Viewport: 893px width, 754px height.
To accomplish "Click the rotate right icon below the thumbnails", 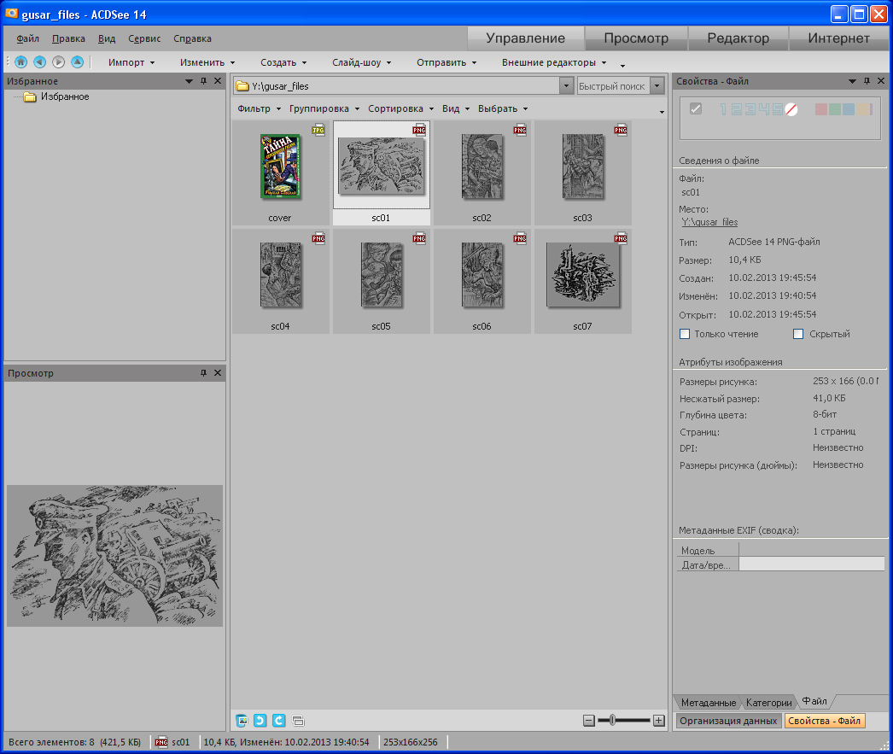I will tap(278, 721).
